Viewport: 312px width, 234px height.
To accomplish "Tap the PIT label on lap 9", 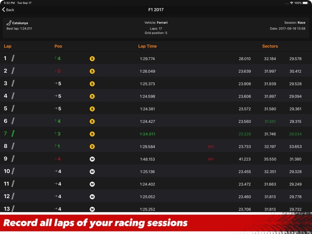I will click(x=211, y=159).
